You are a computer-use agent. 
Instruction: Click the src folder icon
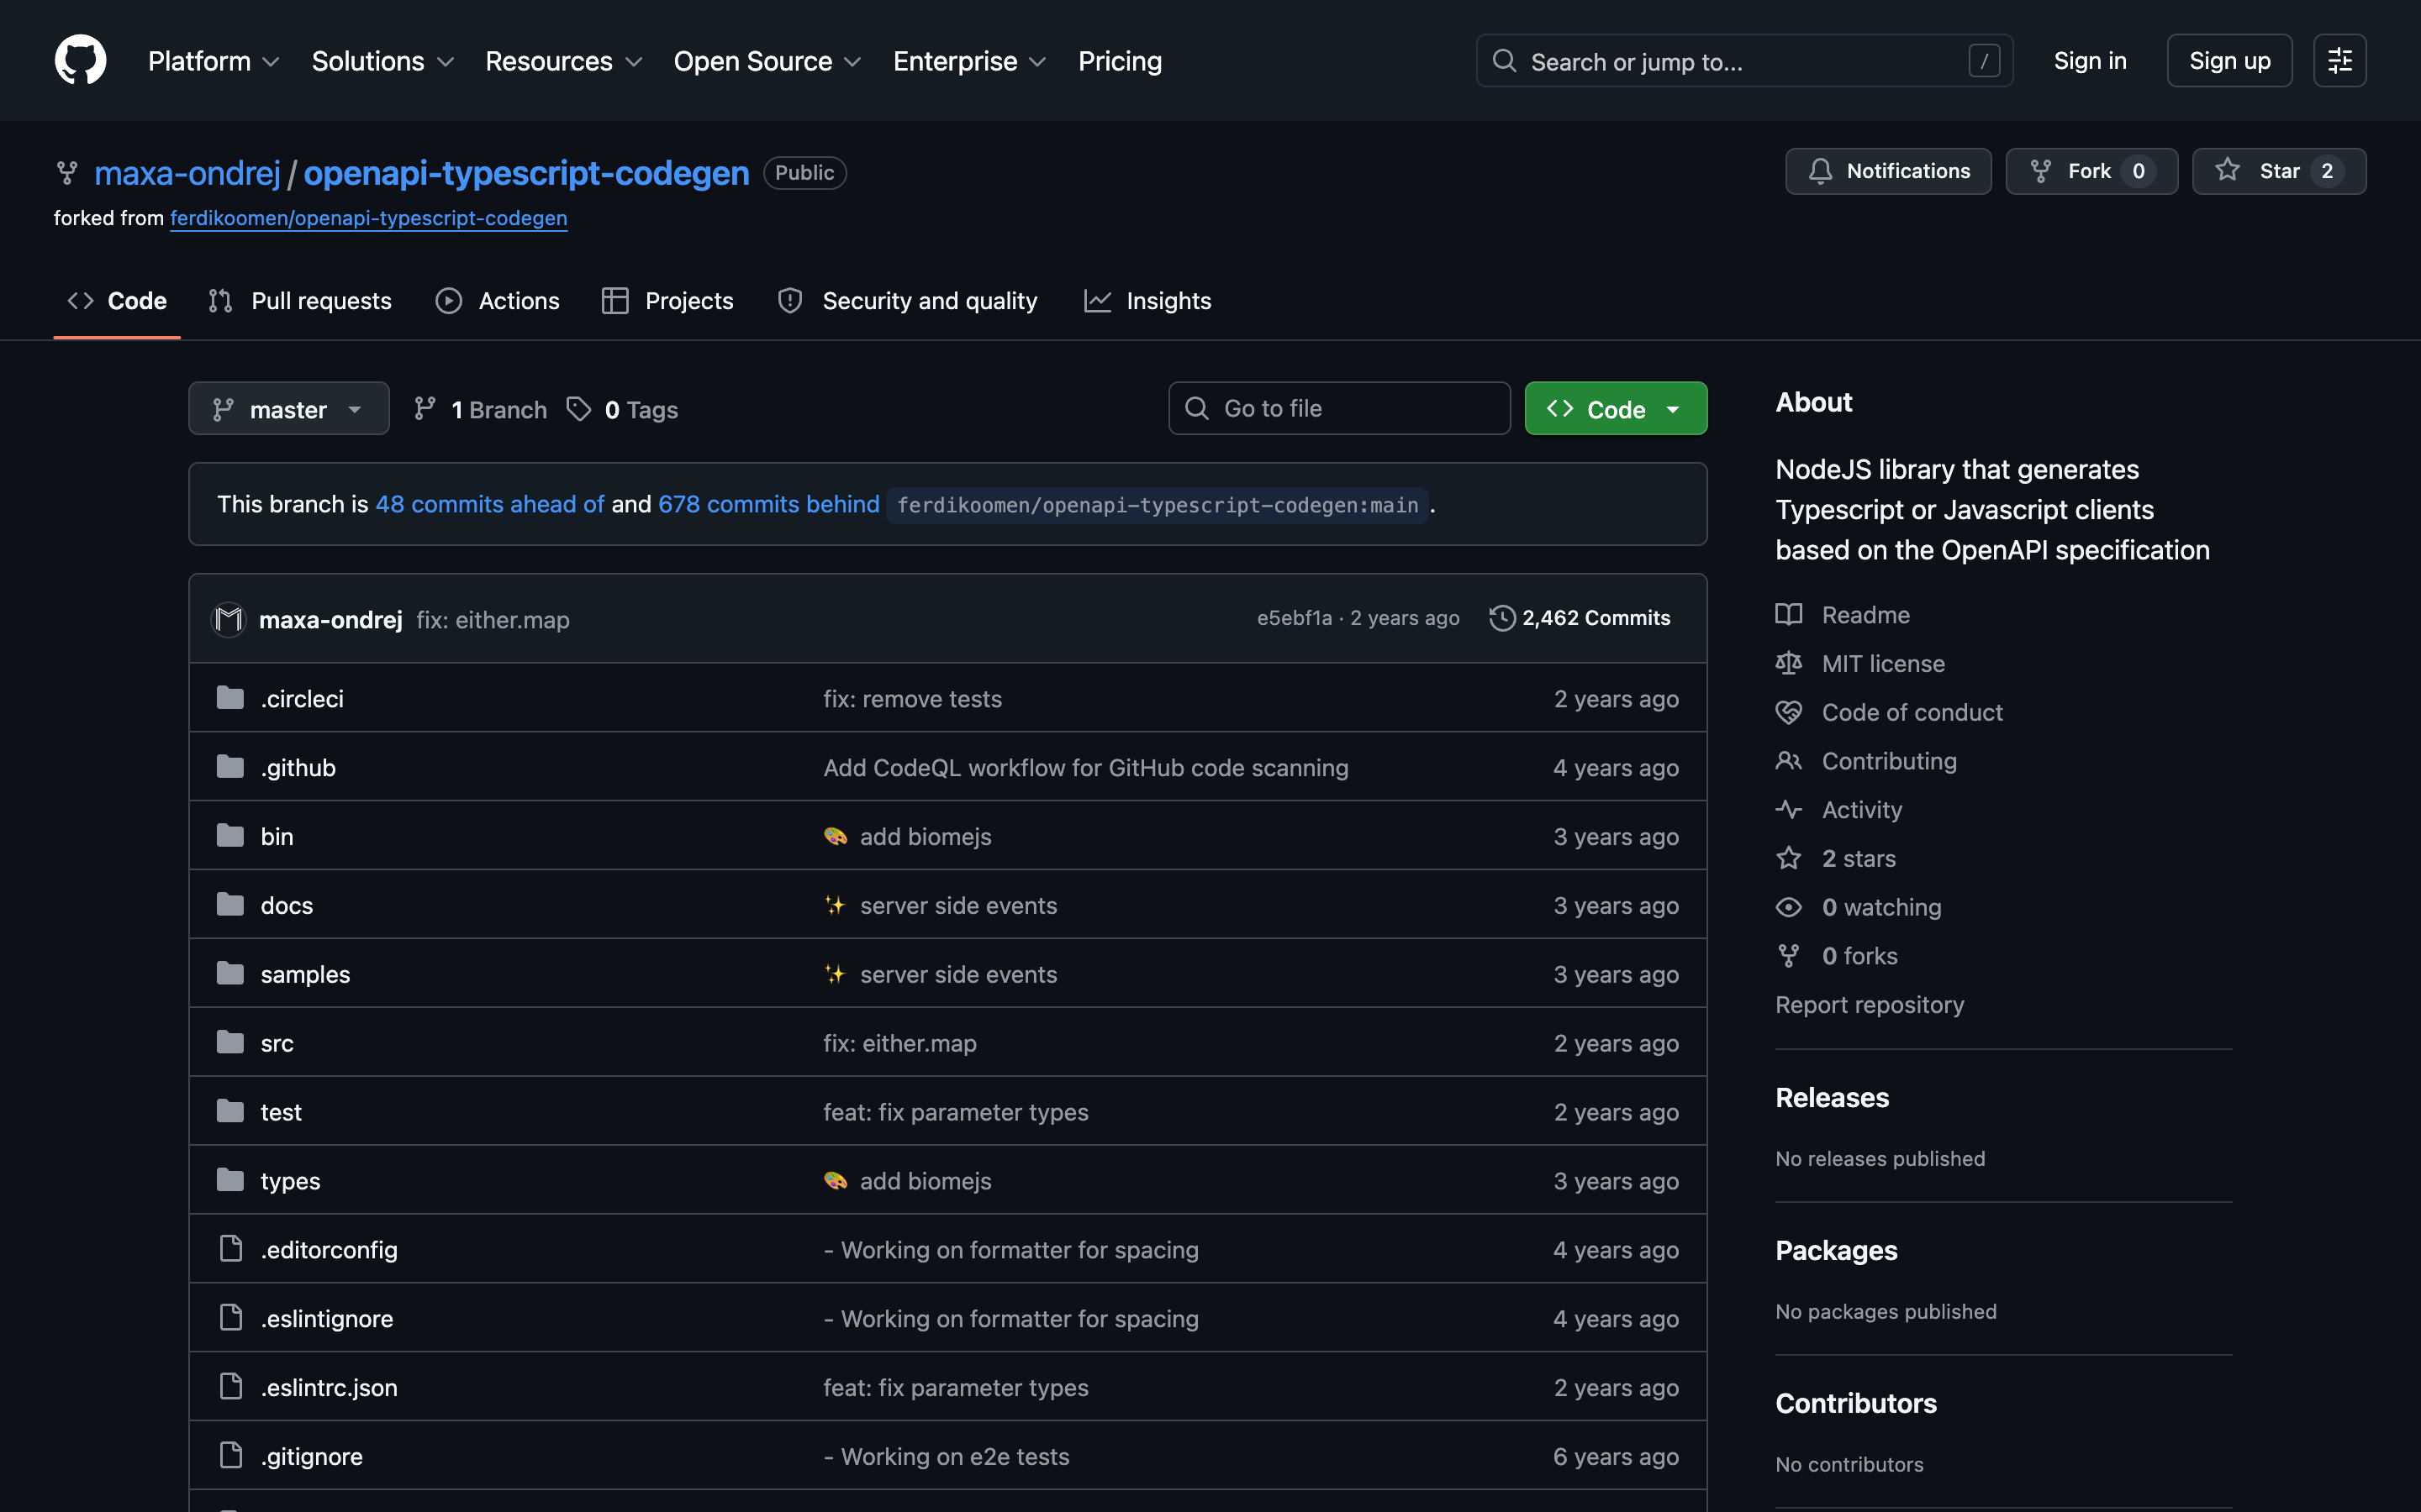click(230, 1043)
